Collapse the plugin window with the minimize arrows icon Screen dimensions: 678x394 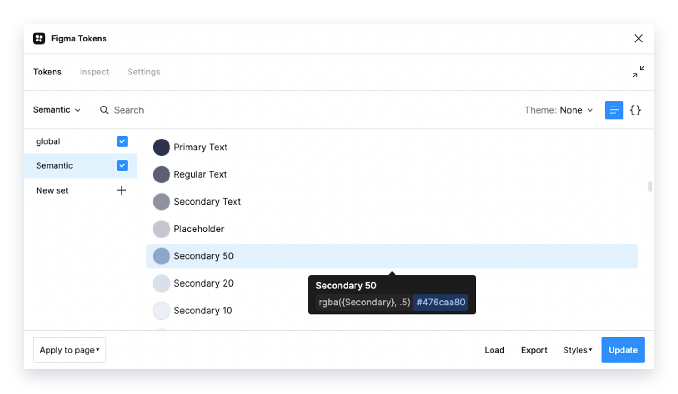coord(638,72)
